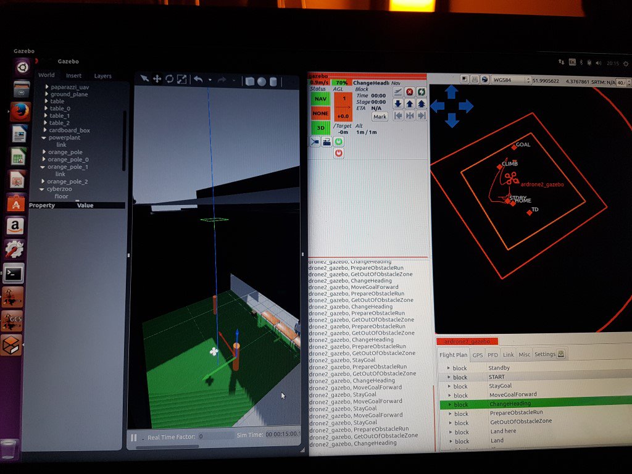Viewport: 632px width, 474px height.
Task: Click the Mark button
Action: click(380, 117)
